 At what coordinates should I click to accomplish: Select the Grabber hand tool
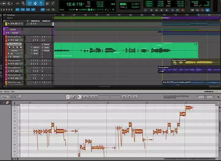(x=41, y=3)
